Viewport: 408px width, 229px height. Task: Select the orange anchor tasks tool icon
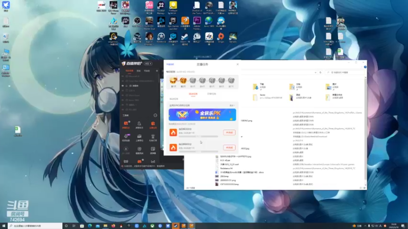pyautogui.click(x=153, y=125)
